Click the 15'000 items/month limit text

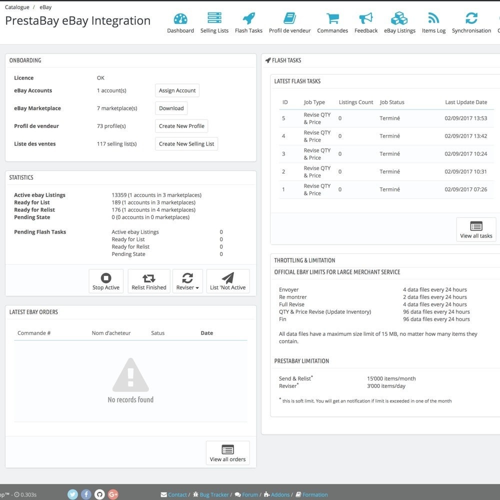(x=391, y=378)
